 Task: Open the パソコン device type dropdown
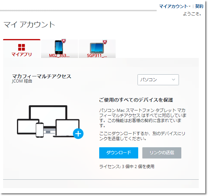158,80
